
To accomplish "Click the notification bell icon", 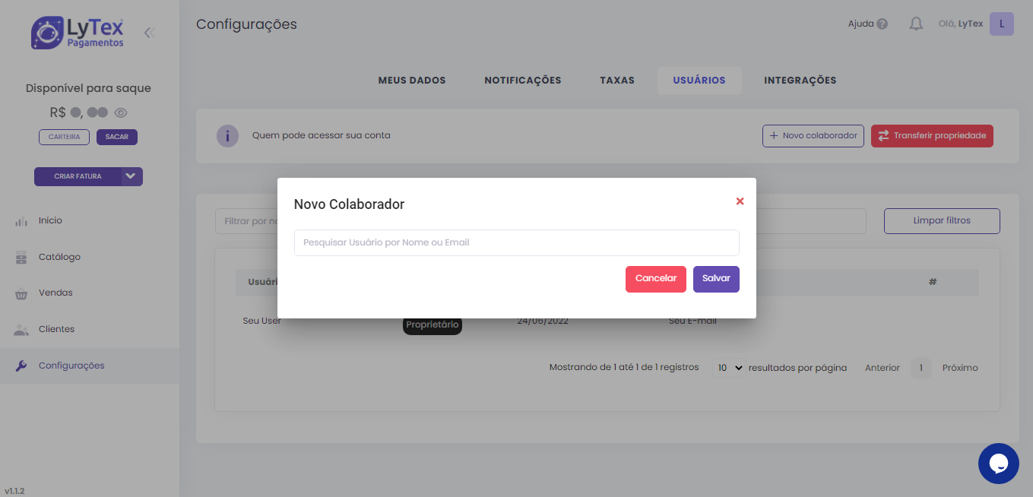I will [x=916, y=24].
